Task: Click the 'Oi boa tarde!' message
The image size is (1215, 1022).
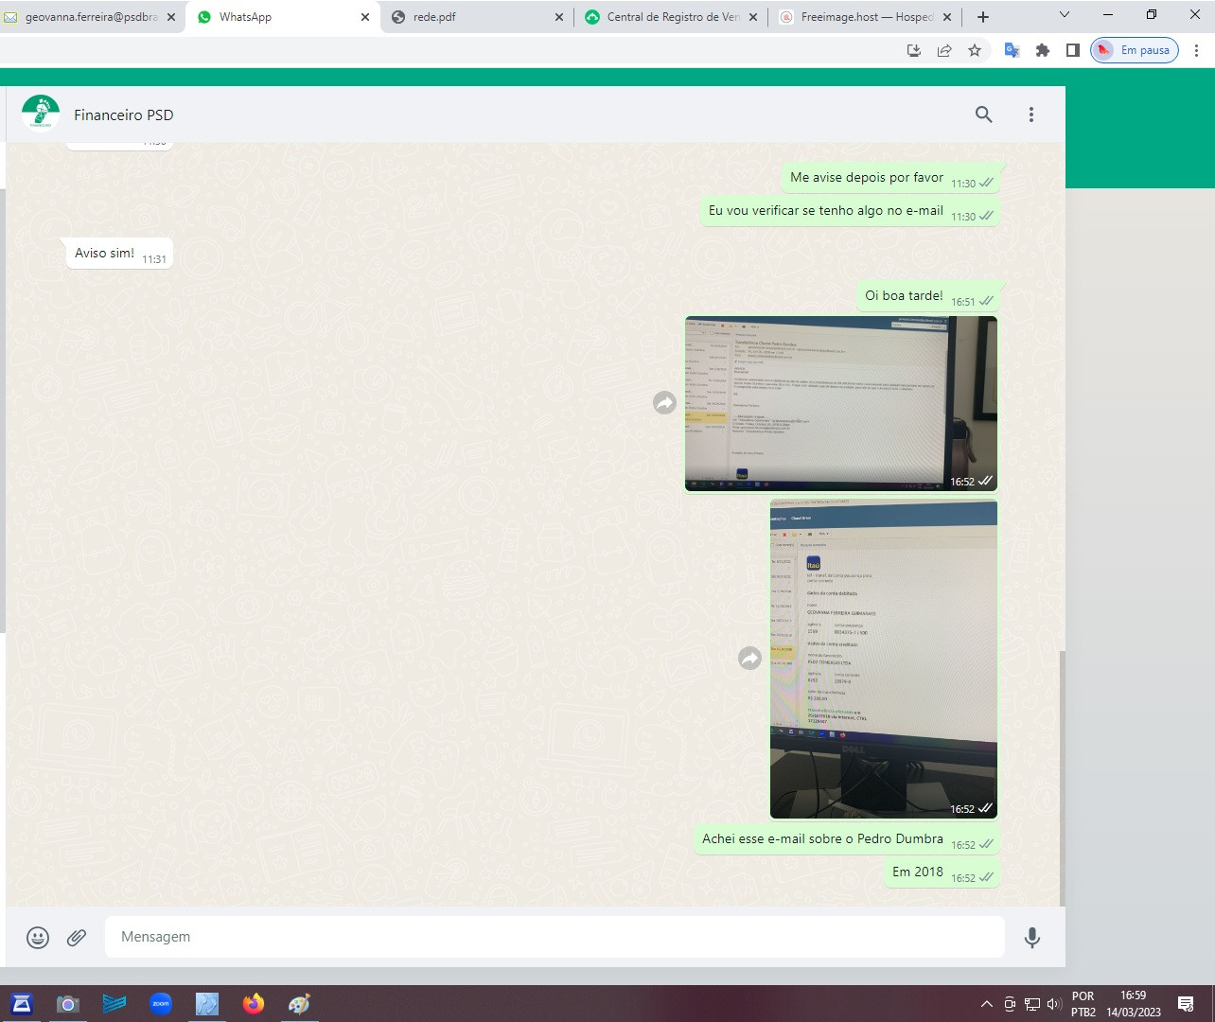Action: (x=928, y=296)
